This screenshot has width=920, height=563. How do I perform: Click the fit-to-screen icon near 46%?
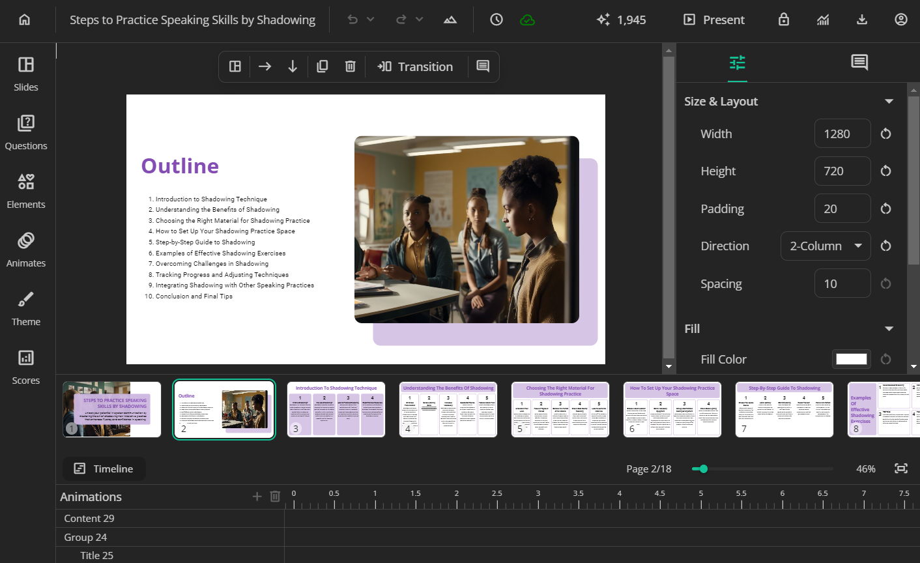901,469
